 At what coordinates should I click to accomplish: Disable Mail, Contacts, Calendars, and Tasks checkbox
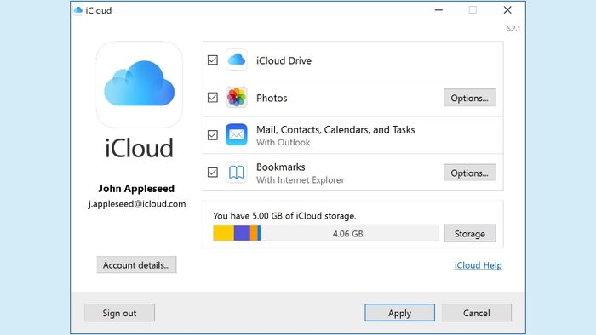(213, 135)
